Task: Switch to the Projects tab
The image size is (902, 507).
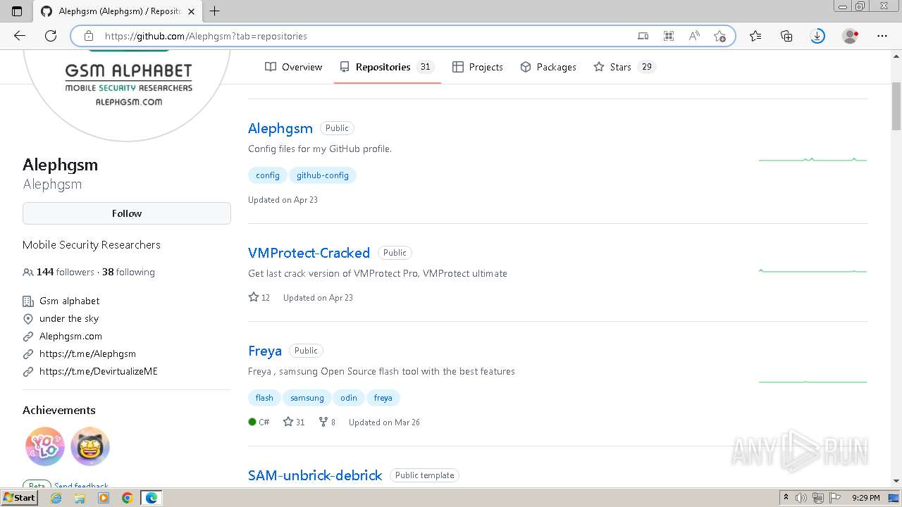Action: [x=478, y=67]
